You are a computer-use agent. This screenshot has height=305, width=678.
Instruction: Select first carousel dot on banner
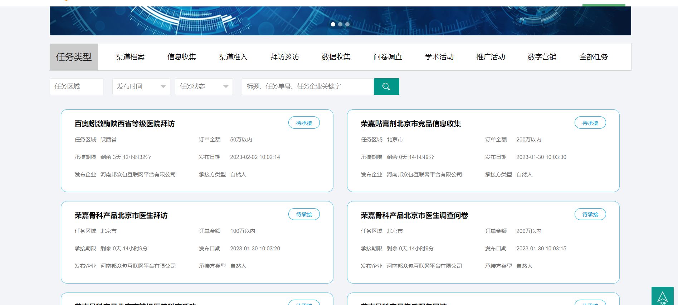pos(333,24)
